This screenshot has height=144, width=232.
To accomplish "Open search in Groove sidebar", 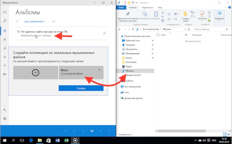I will [x=5, y=21].
